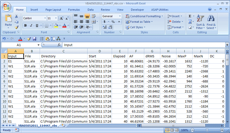This screenshot has height=133, width=230.
Task: Adjust the zoom slider handle
Action: (207, 130)
